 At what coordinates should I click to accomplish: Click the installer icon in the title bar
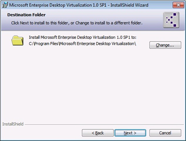[x=4, y=5]
